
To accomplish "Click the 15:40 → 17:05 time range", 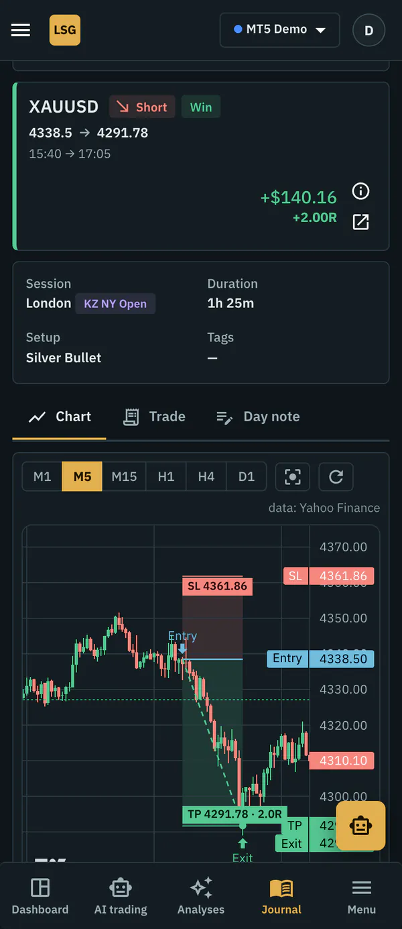I will coord(70,154).
